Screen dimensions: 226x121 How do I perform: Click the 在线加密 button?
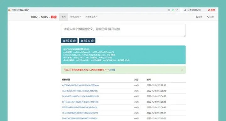click(x=87, y=41)
